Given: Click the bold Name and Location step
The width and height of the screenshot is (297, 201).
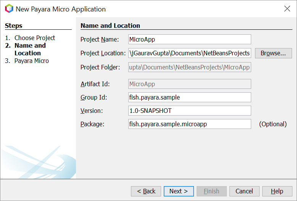Looking at the screenshot, I should point(30,49).
